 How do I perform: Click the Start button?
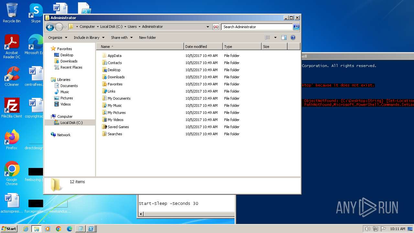click(9, 228)
